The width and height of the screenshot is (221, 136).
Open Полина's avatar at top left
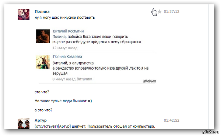pos(24,15)
